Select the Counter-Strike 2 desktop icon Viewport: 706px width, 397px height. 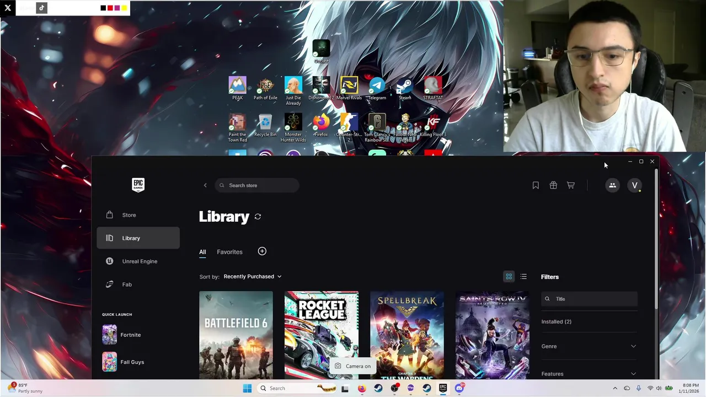pyautogui.click(x=349, y=128)
